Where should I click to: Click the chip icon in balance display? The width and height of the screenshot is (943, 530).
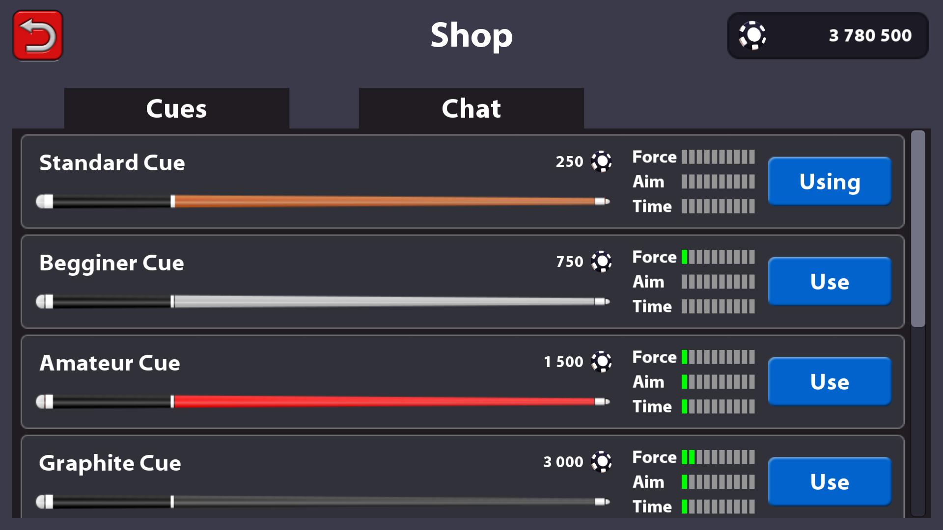tap(752, 35)
